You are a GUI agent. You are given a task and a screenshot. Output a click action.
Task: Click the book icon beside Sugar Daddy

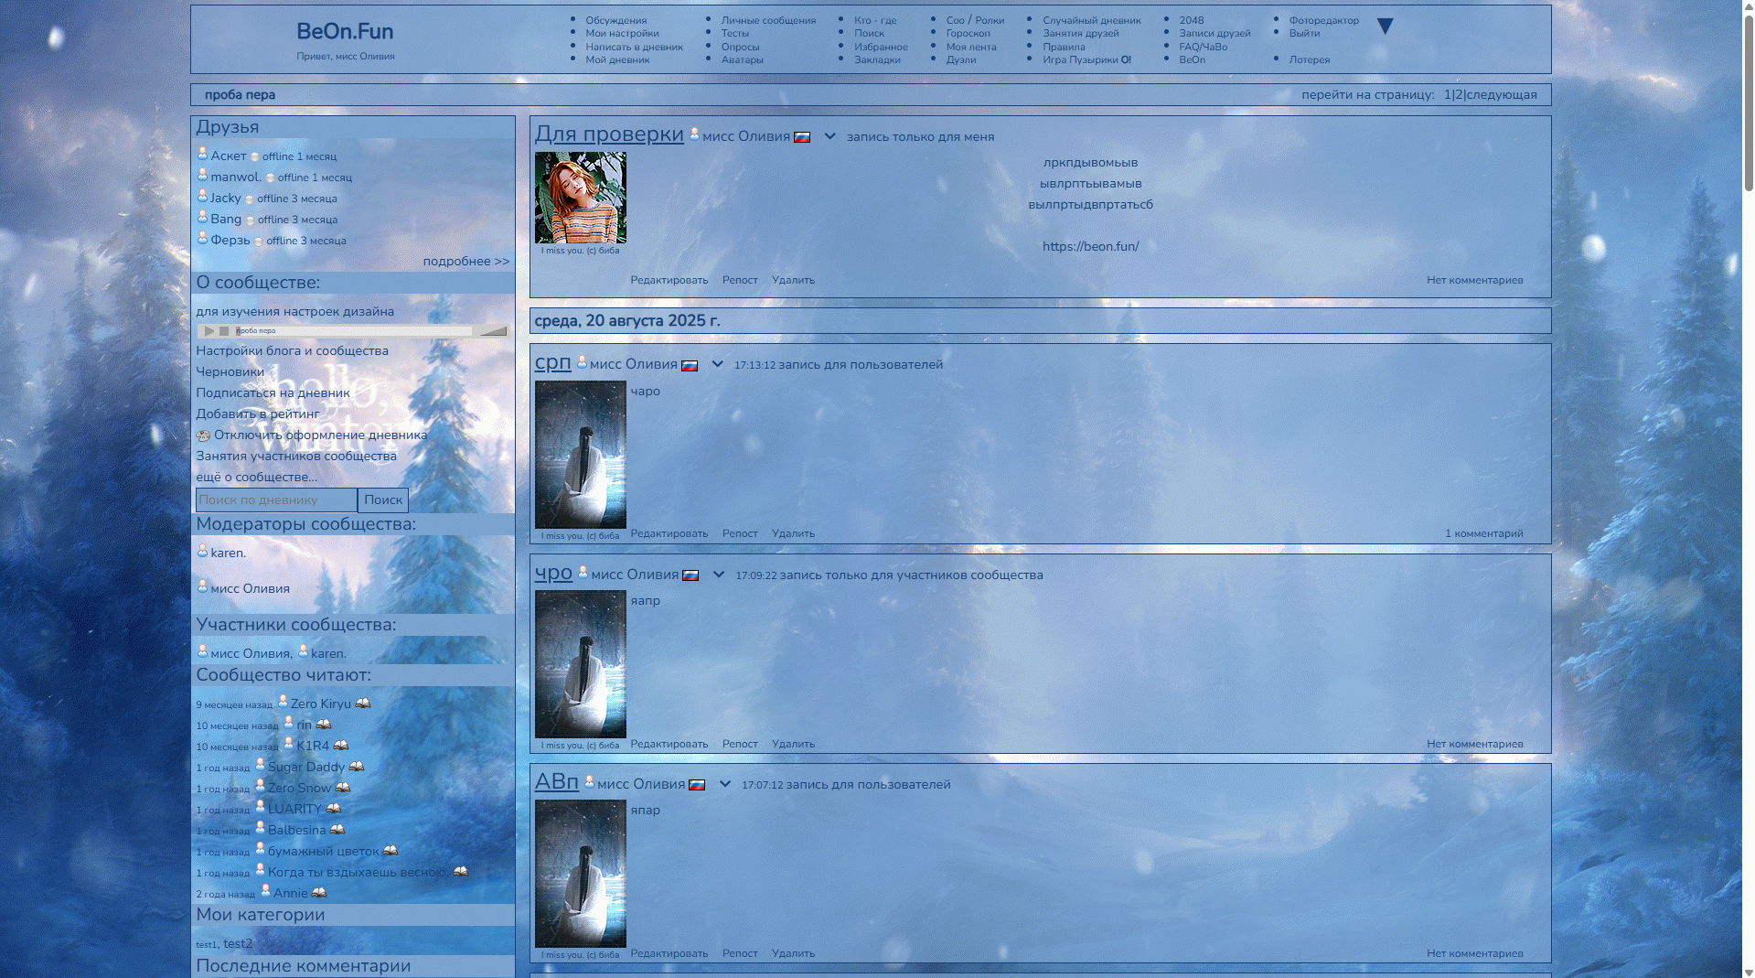point(357,767)
